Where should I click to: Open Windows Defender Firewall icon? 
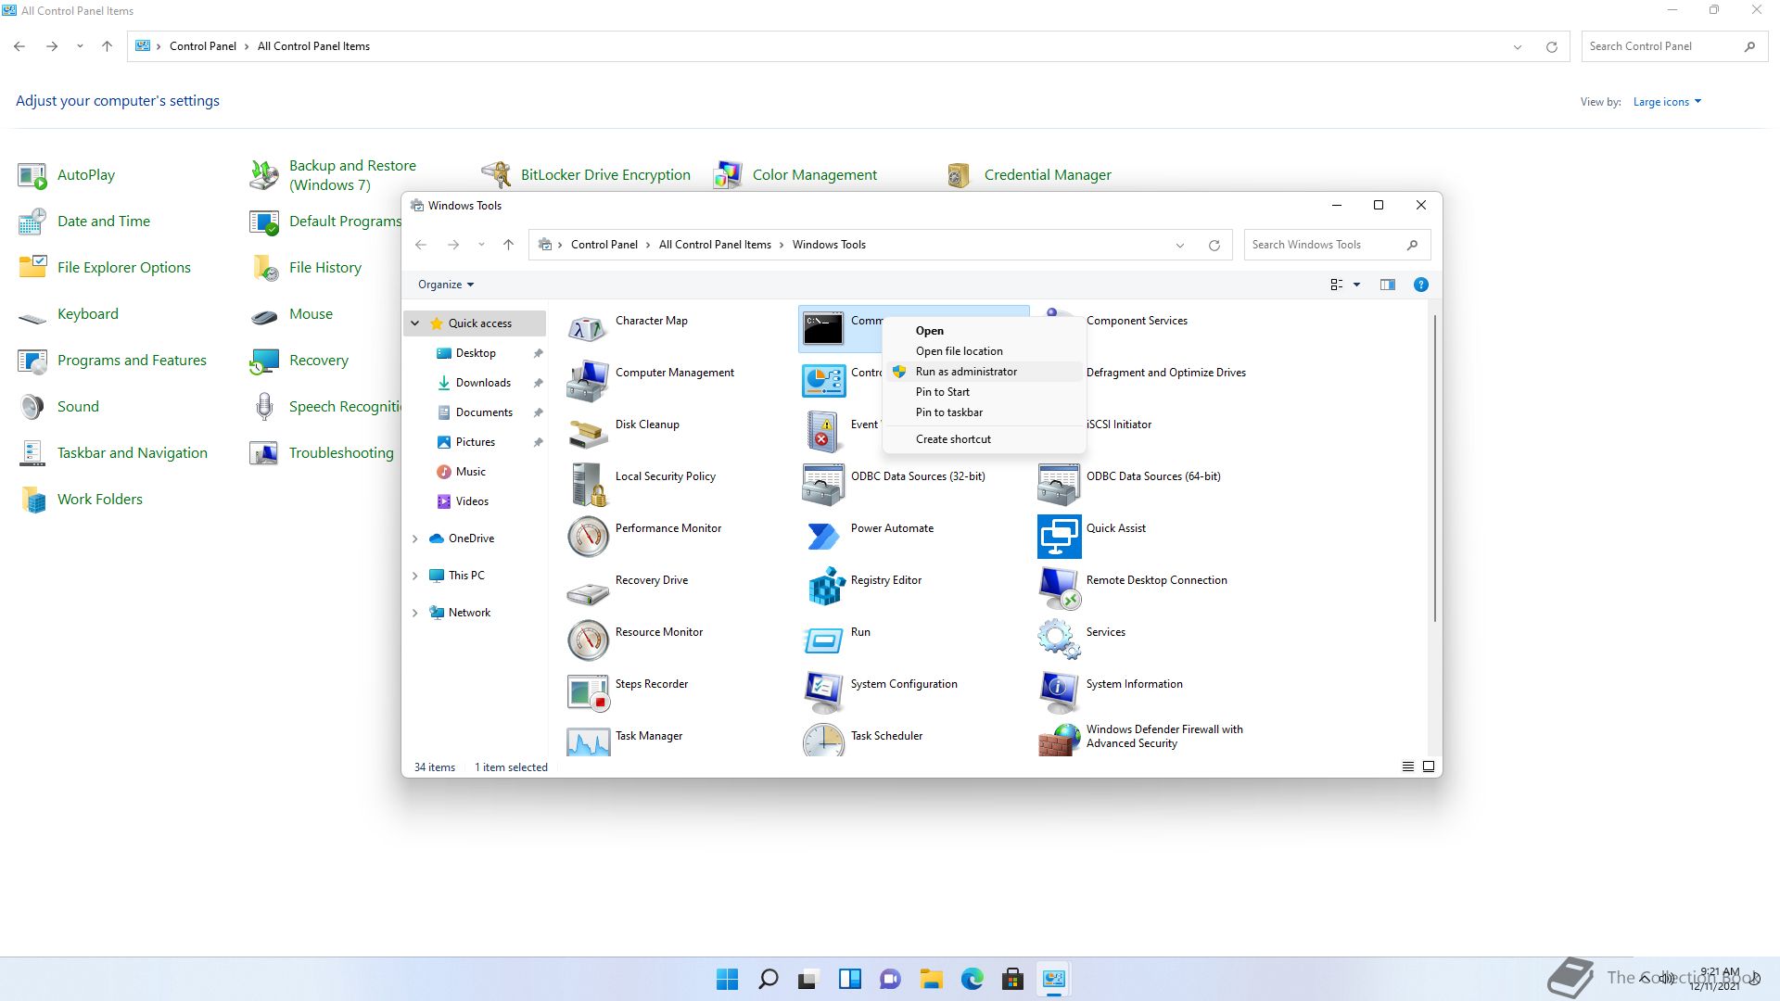tap(1059, 741)
